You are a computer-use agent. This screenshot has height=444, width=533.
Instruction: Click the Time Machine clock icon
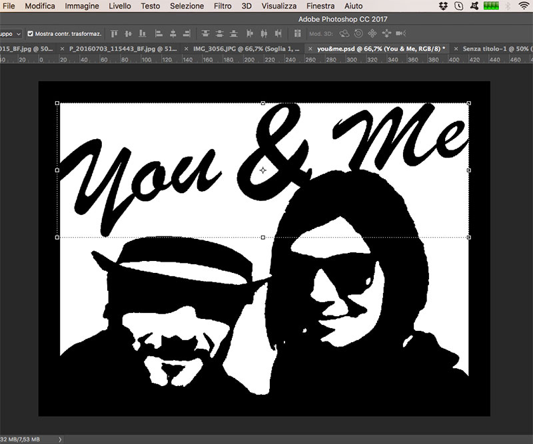tap(460, 6)
